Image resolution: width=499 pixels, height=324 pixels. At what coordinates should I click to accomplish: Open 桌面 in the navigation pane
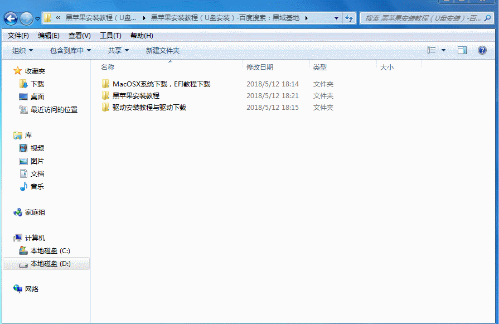pyautogui.click(x=37, y=97)
